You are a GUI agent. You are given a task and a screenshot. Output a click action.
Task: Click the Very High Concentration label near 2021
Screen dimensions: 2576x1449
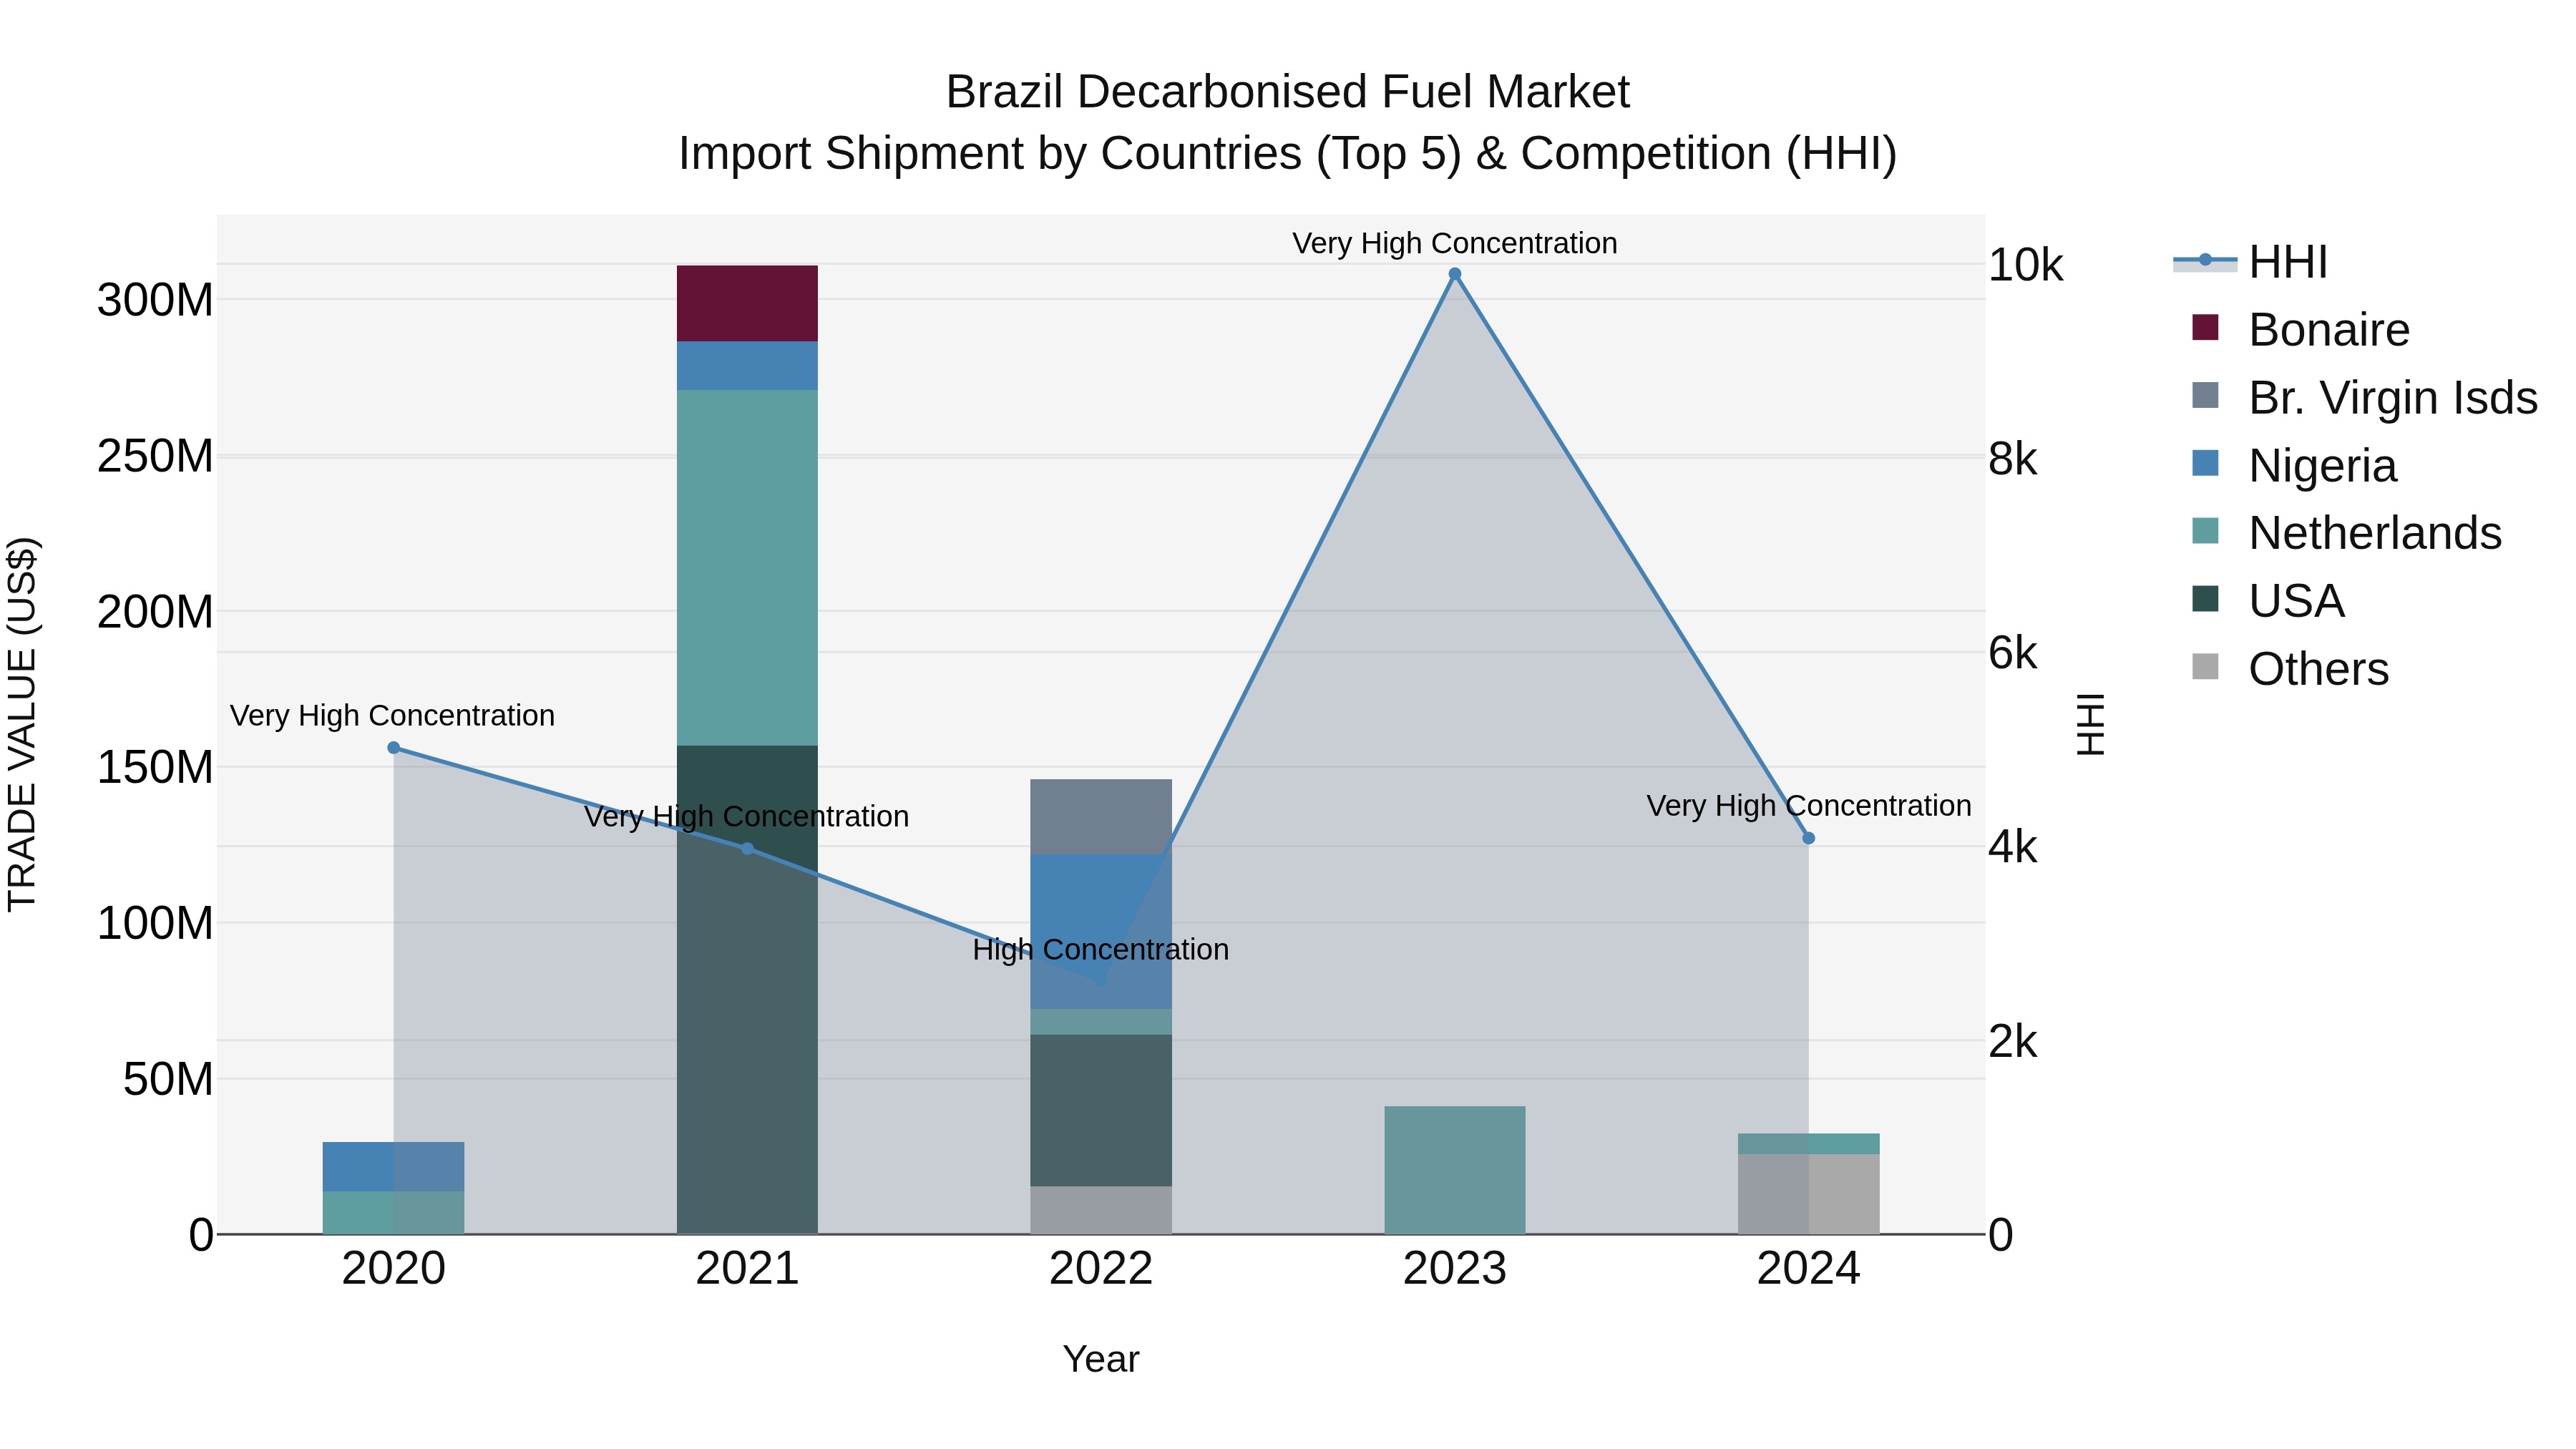(747, 817)
